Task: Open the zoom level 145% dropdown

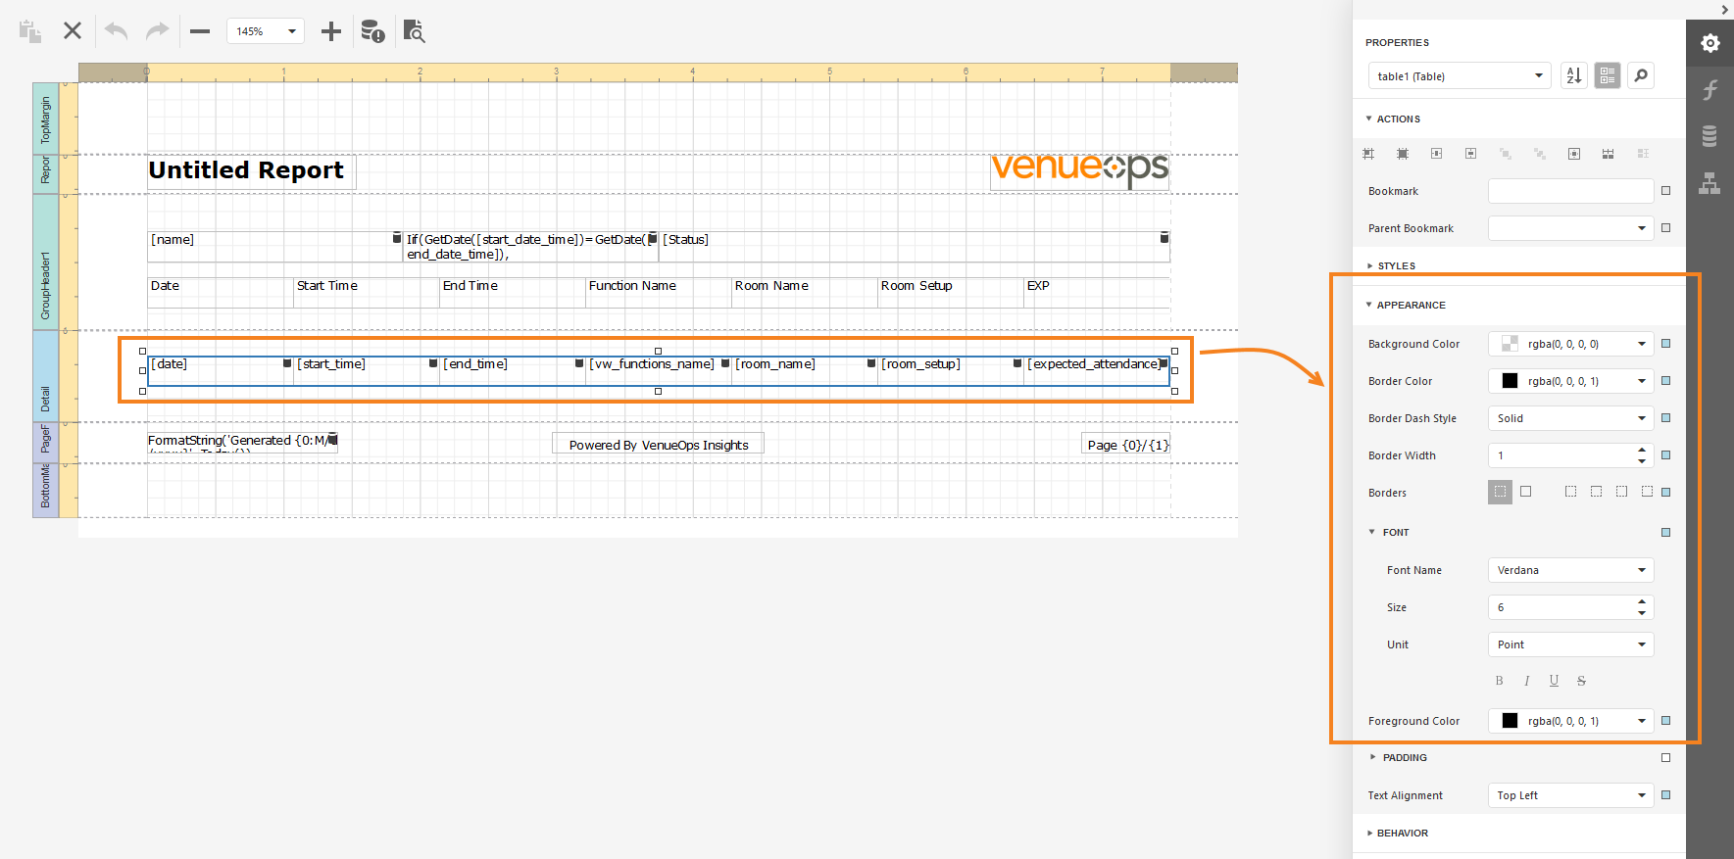Action: [x=266, y=31]
